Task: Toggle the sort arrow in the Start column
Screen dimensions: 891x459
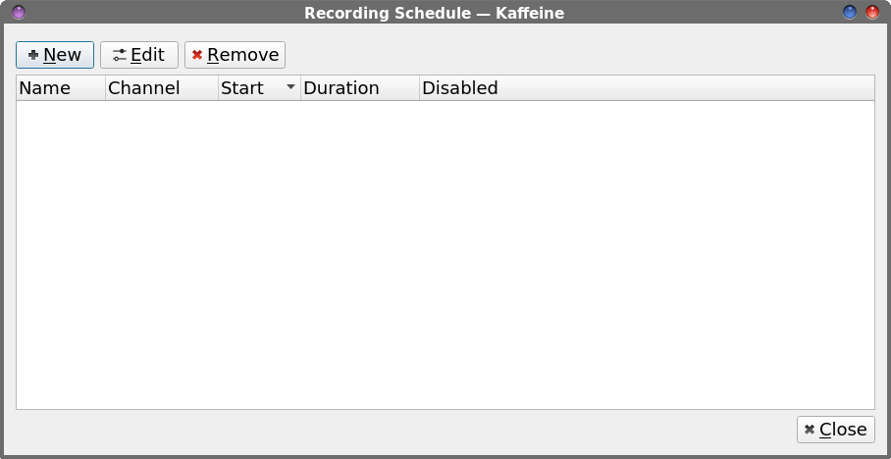Action: coord(290,87)
